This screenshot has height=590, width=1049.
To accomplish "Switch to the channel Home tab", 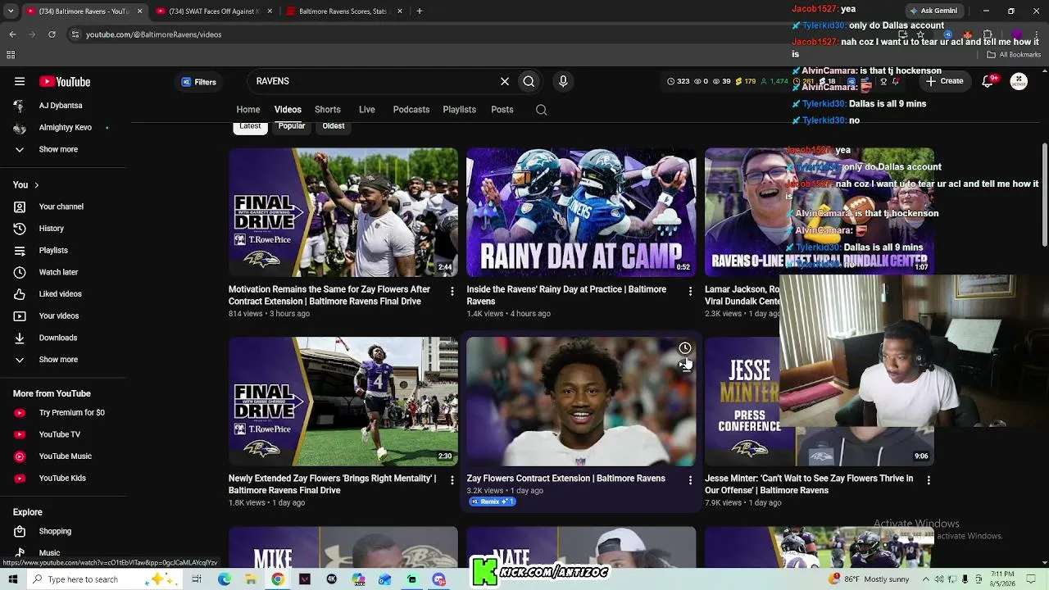I will pos(248,110).
